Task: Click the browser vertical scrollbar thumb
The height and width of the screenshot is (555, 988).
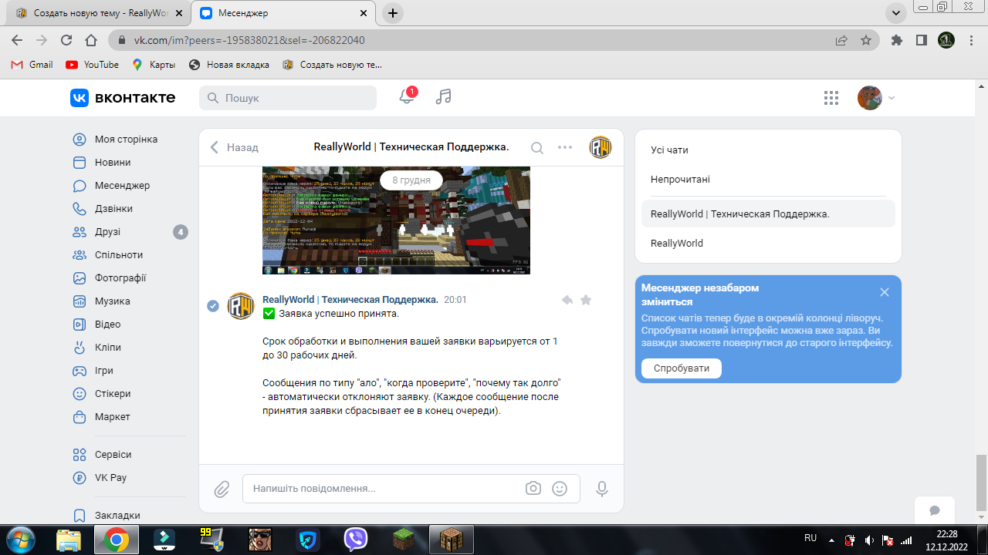Action: pos(981,482)
